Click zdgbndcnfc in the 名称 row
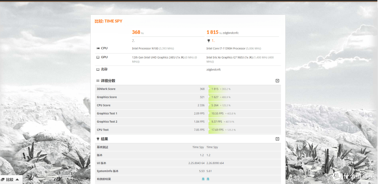 click(x=213, y=69)
